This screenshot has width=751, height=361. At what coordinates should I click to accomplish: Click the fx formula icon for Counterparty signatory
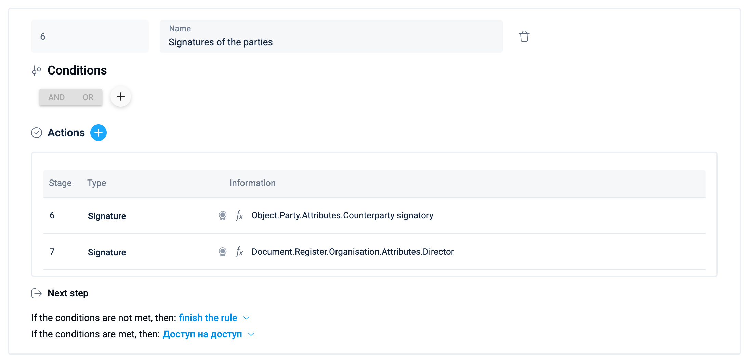239,216
